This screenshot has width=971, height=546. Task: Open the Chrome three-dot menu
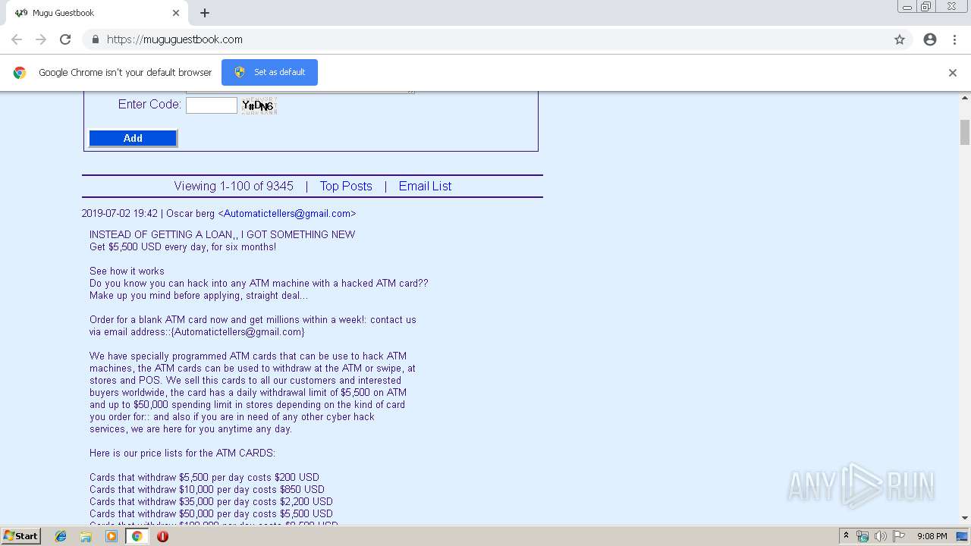pyautogui.click(x=954, y=39)
